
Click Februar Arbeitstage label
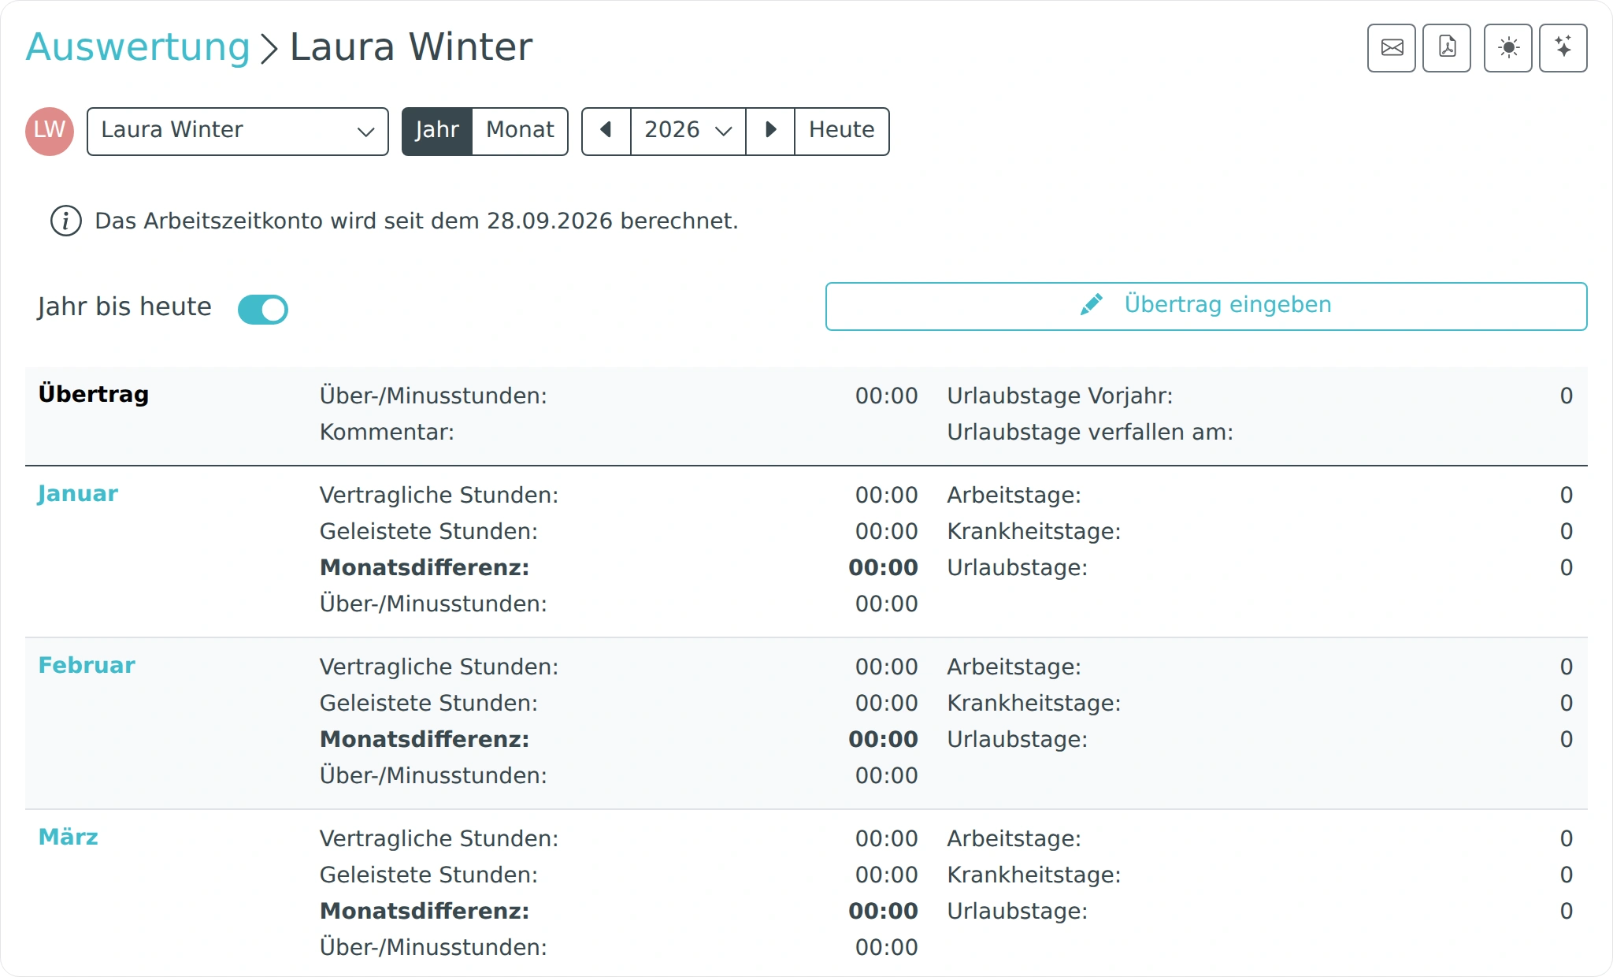(x=1014, y=667)
